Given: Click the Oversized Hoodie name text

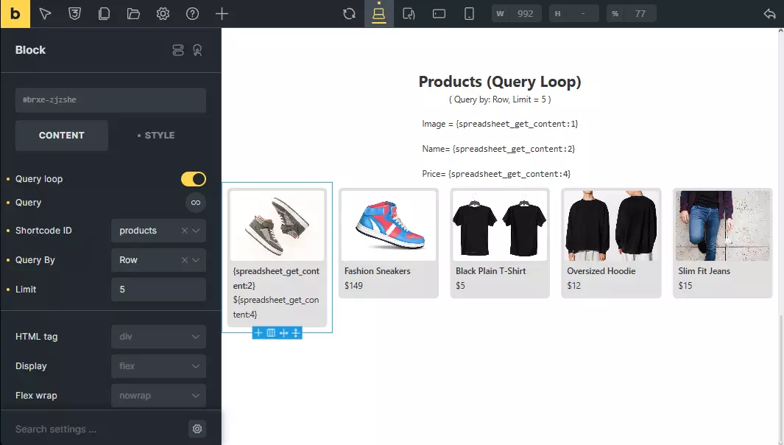Looking at the screenshot, I should point(601,271).
